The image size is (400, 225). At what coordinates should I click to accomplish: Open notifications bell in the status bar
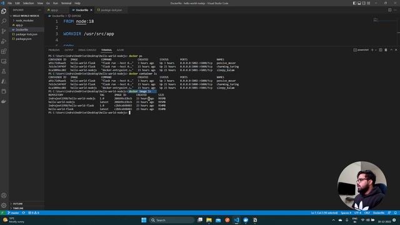[396, 212]
